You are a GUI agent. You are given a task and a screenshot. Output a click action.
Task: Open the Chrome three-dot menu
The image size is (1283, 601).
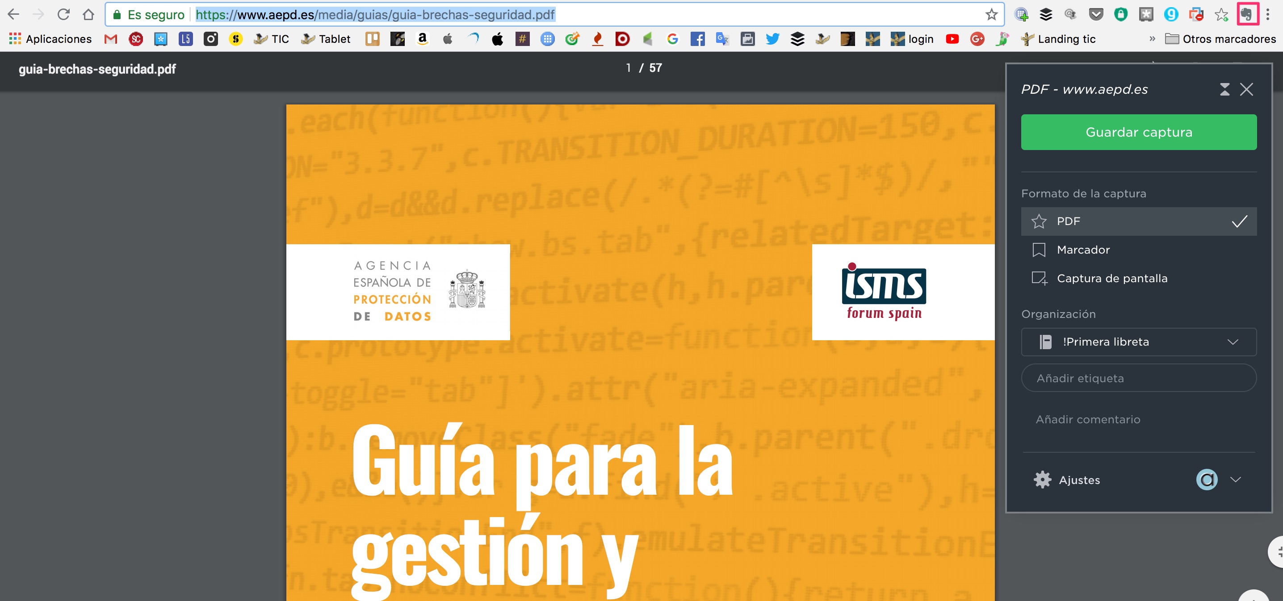pyautogui.click(x=1268, y=14)
